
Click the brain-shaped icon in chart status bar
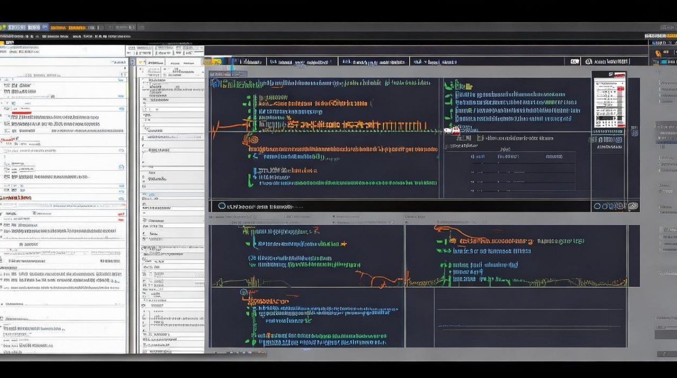pyautogui.click(x=633, y=206)
